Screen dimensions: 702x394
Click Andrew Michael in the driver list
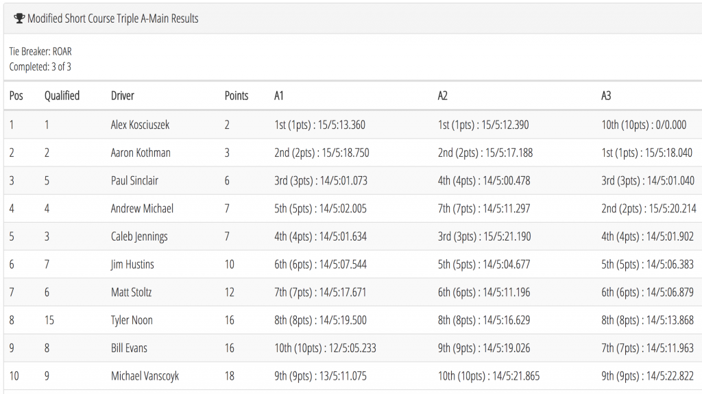[142, 208]
